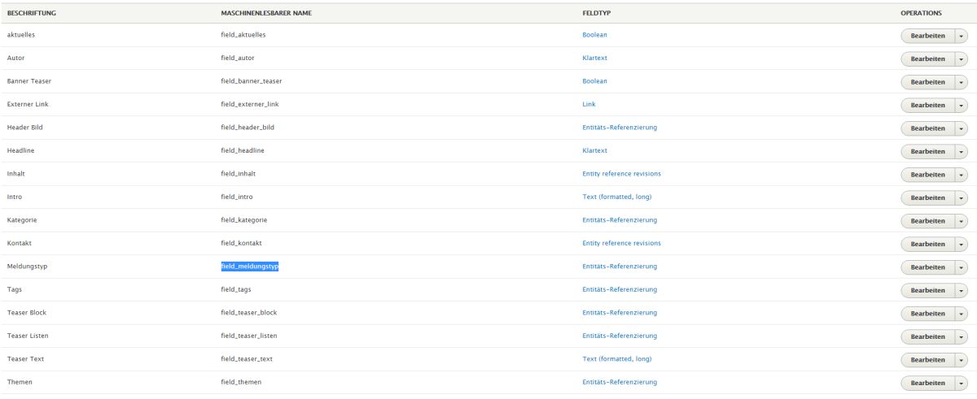Click the field_externer_link machine name
The height and width of the screenshot is (399, 977).
point(250,105)
